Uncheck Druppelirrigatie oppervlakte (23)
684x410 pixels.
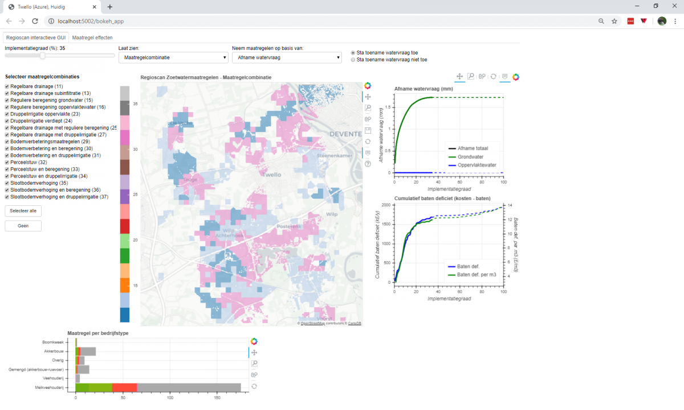[7, 114]
